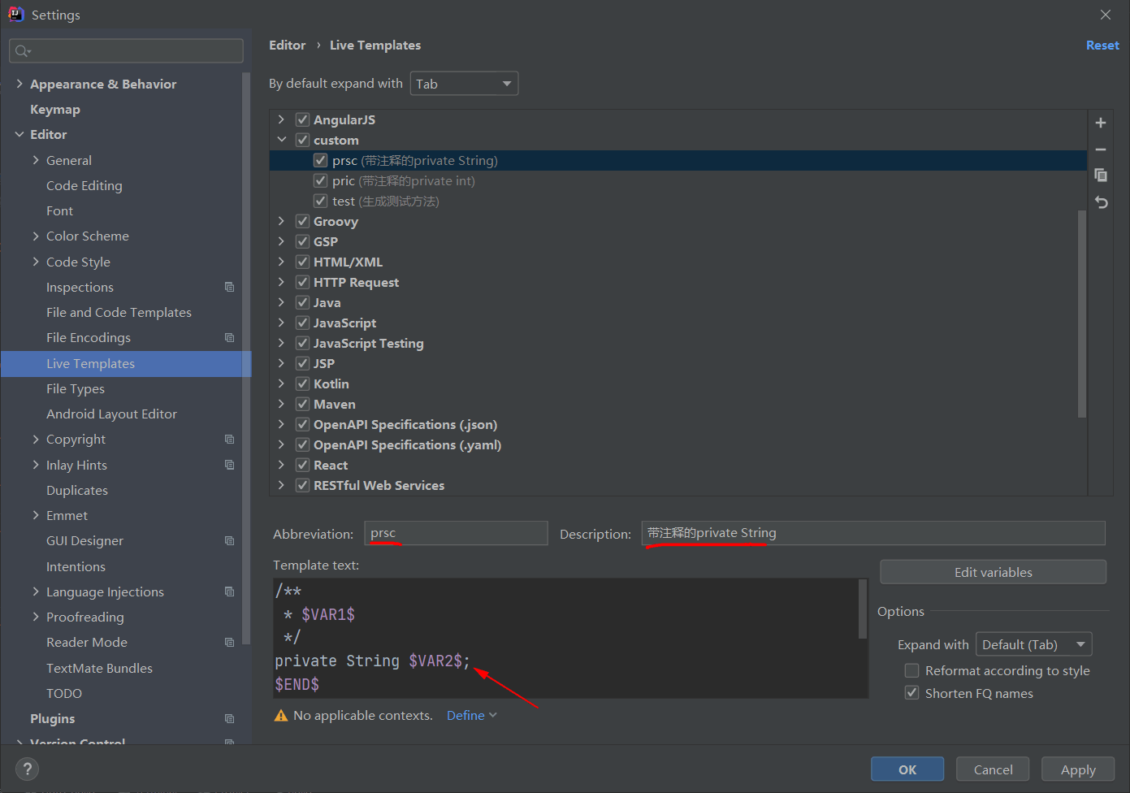Expand the HTML/XML template group
This screenshot has height=793, width=1130.
(x=281, y=262)
